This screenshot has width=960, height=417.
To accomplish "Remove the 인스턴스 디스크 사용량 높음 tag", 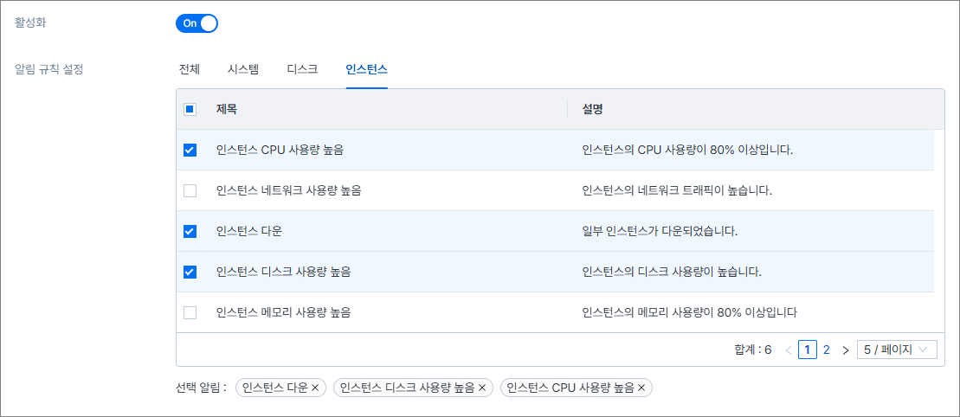I will (482, 388).
